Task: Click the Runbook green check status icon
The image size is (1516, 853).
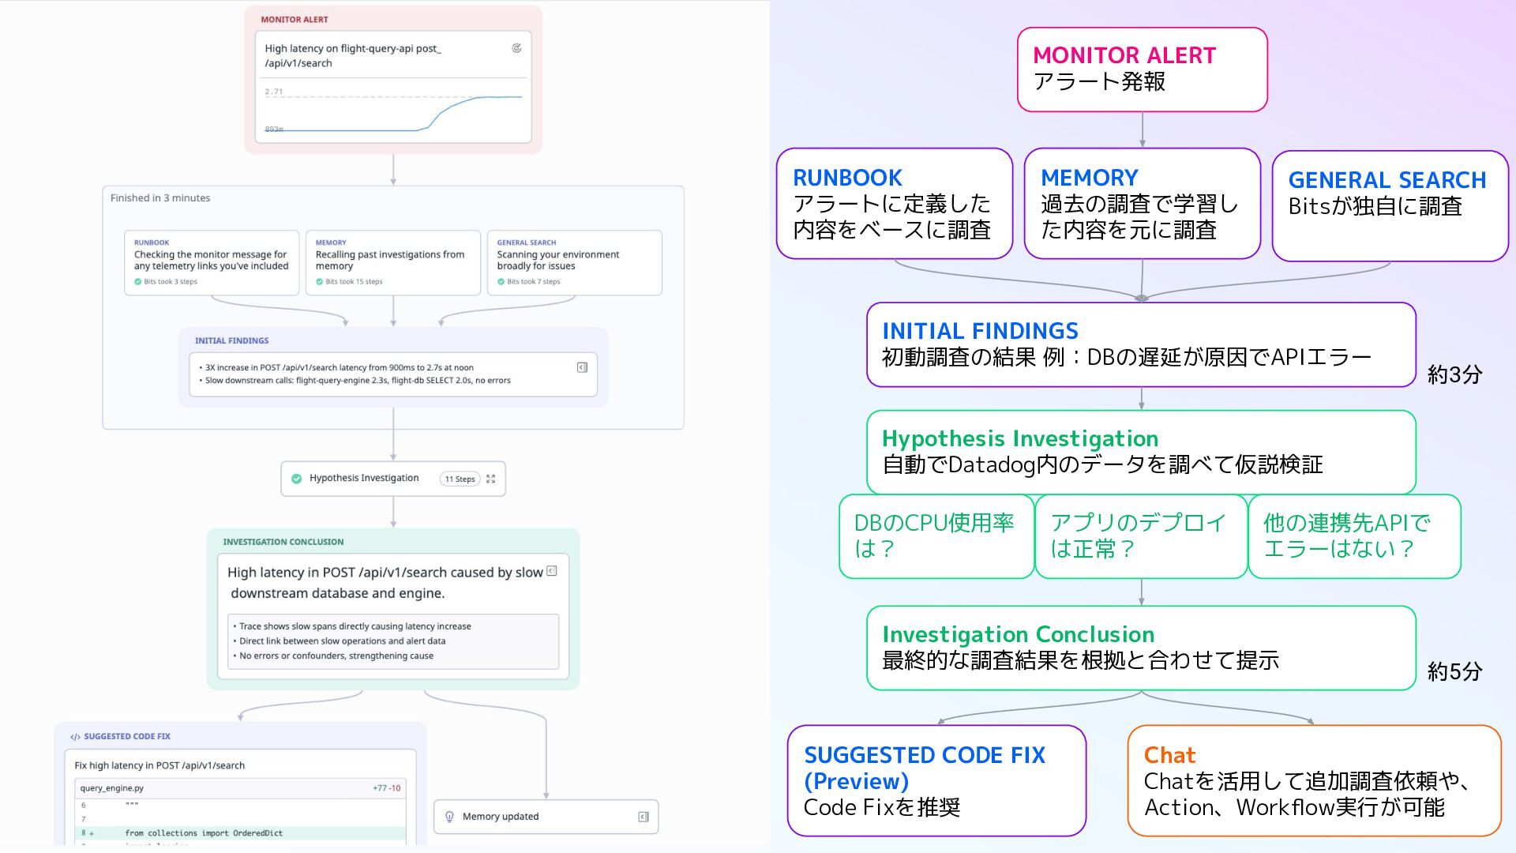Action: coord(138,282)
